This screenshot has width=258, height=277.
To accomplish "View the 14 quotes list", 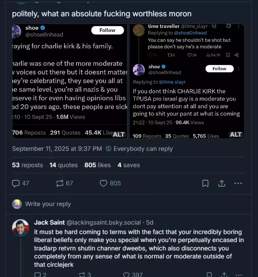I will [x=63, y=165].
